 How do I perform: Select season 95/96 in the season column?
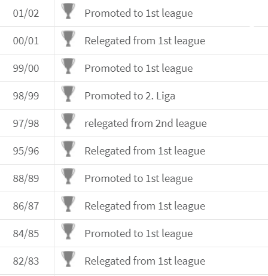pyautogui.click(x=26, y=151)
